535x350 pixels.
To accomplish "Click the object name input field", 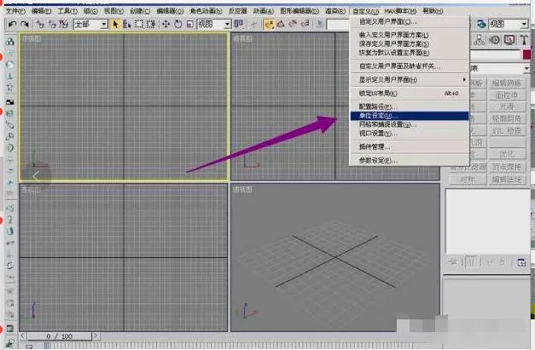I will (x=496, y=55).
